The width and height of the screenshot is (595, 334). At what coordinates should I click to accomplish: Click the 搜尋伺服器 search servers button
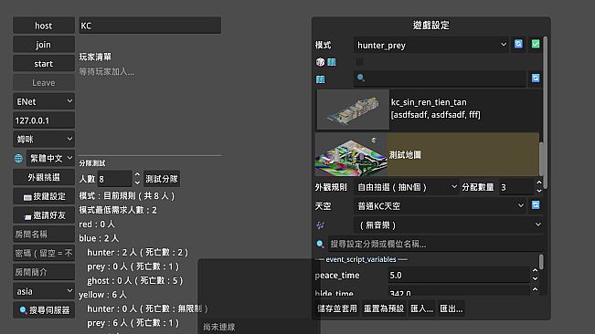coord(44,310)
